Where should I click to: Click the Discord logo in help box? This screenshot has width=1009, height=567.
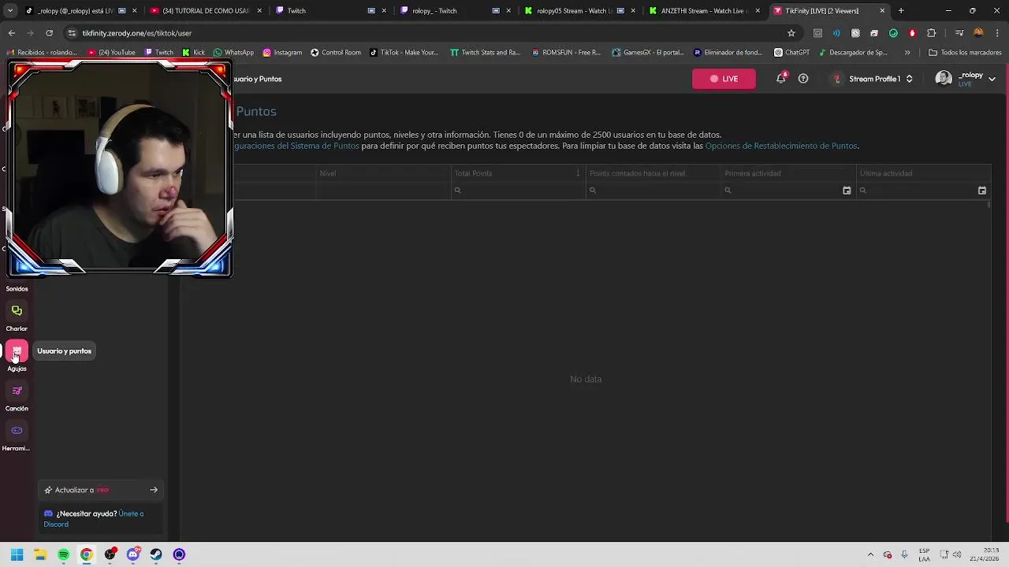coord(48,513)
